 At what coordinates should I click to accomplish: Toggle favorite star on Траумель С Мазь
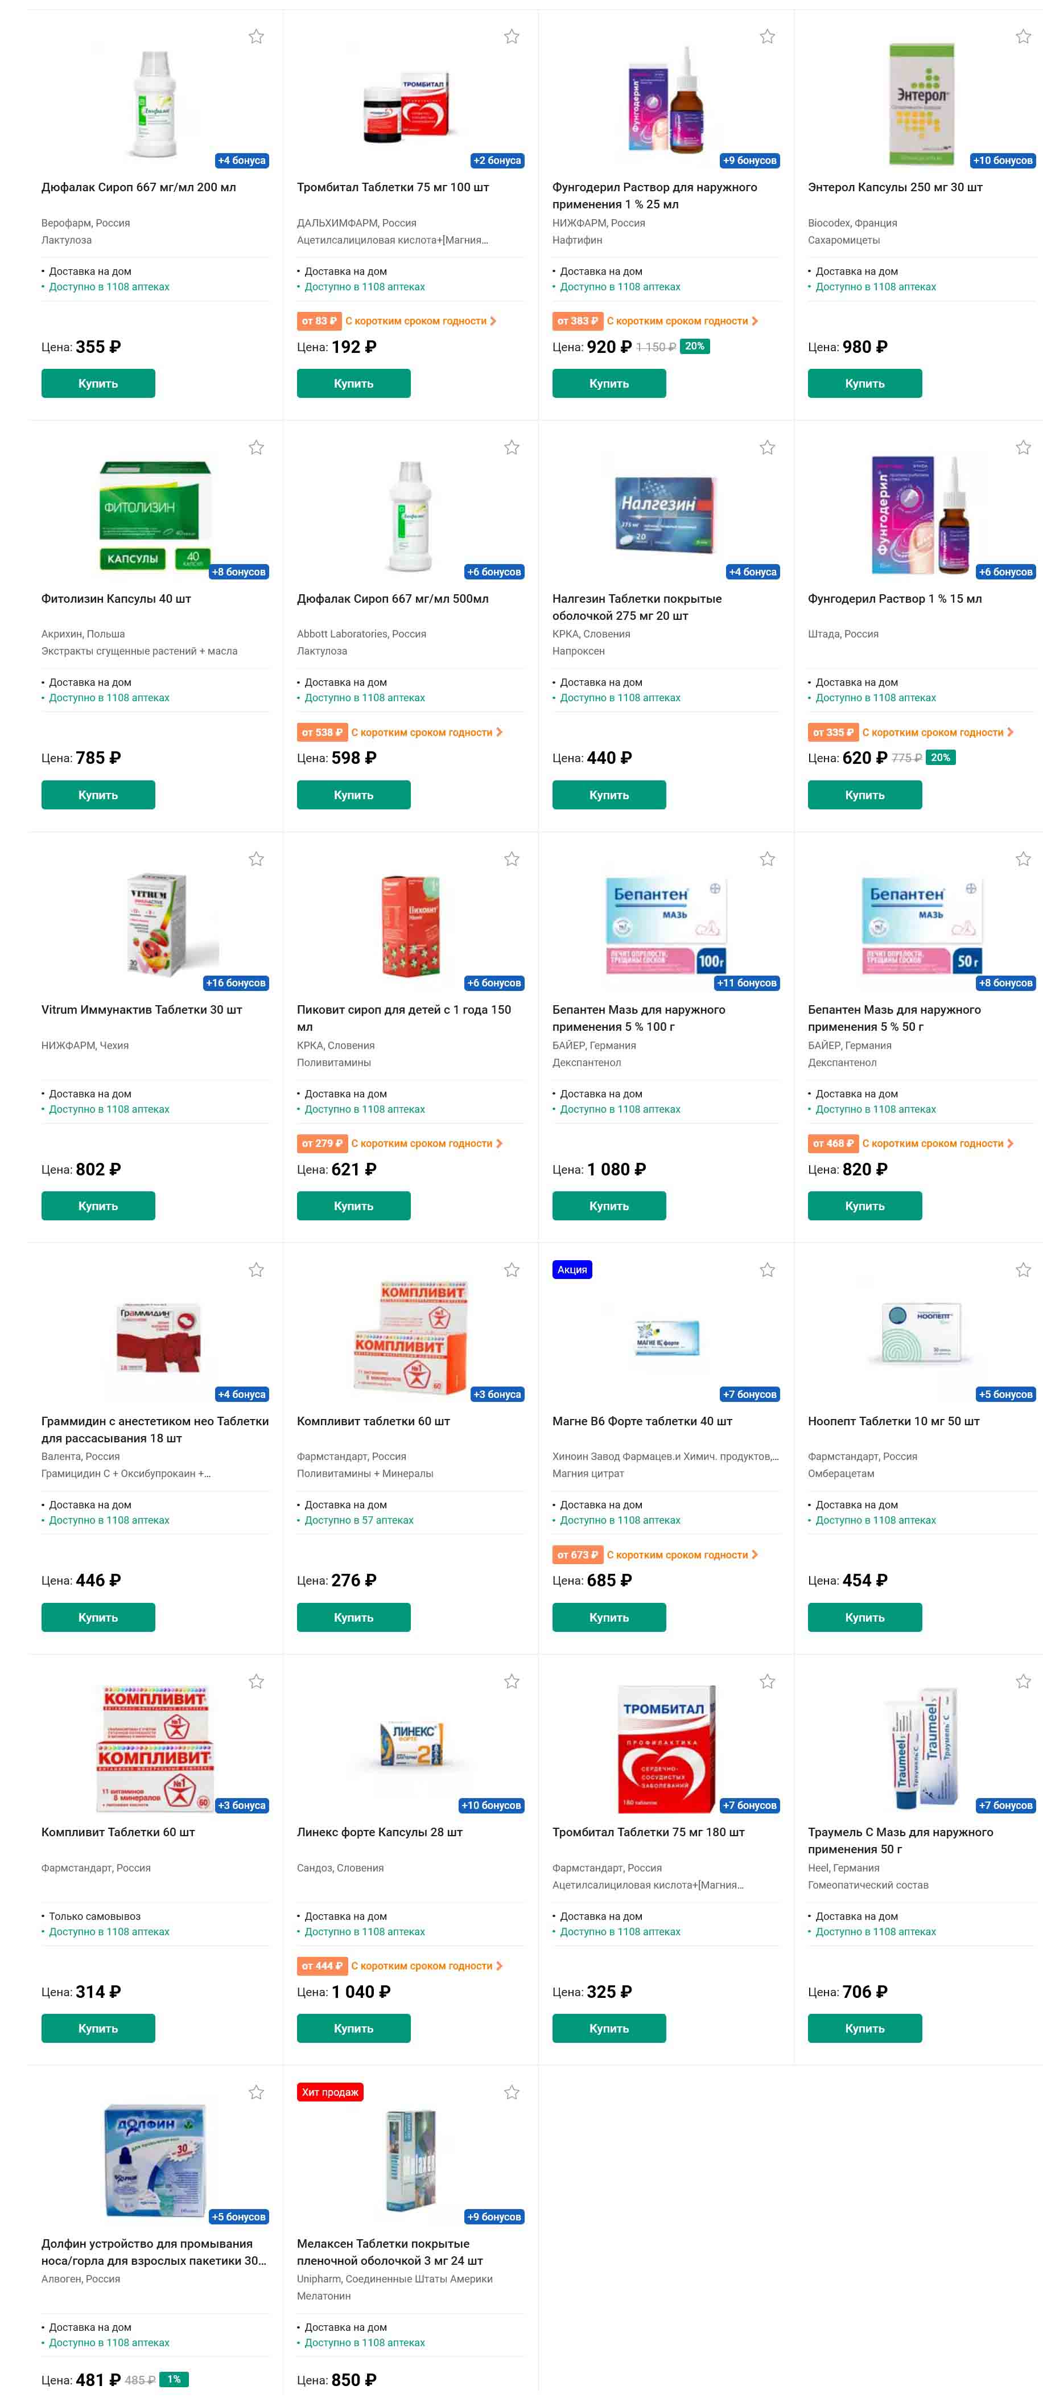point(1023,1681)
